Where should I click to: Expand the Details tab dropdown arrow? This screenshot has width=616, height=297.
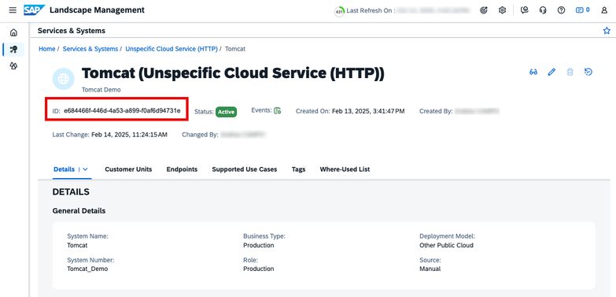tap(85, 169)
